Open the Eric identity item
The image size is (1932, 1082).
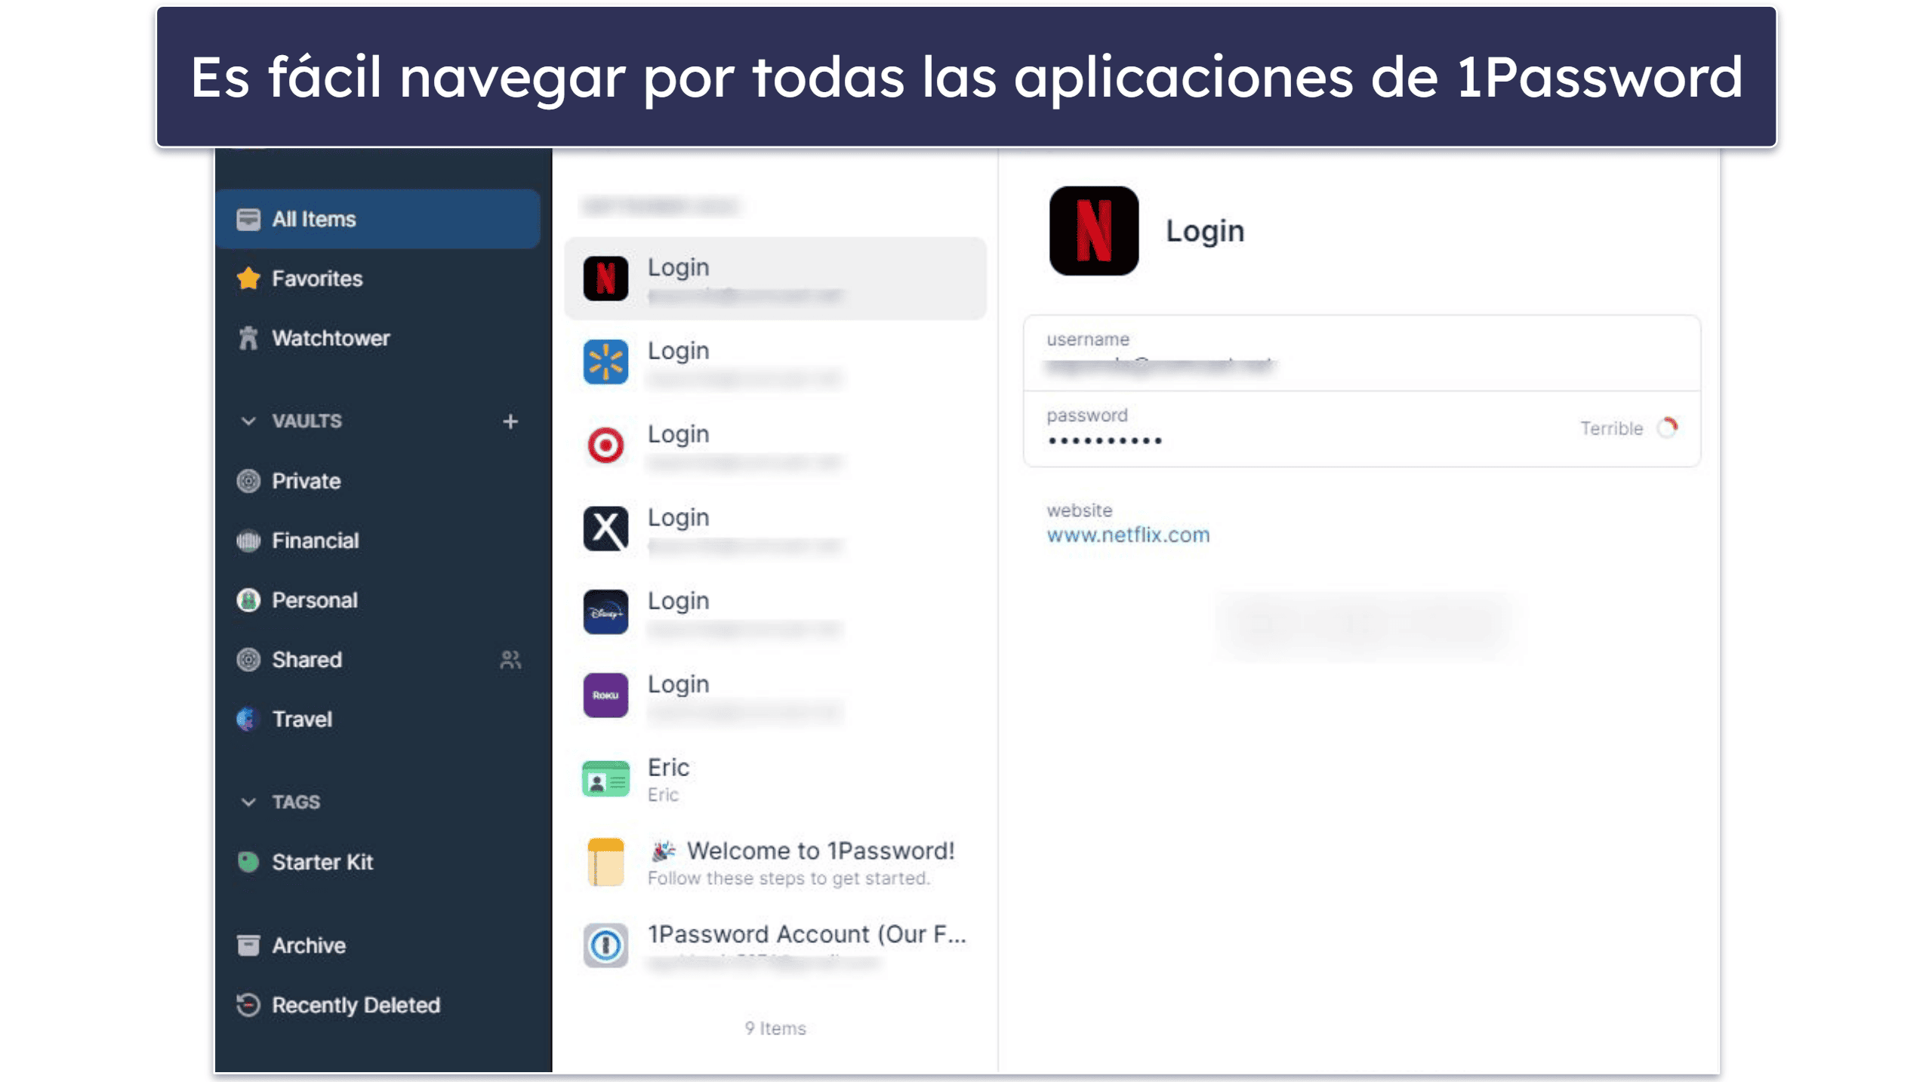(x=775, y=779)
